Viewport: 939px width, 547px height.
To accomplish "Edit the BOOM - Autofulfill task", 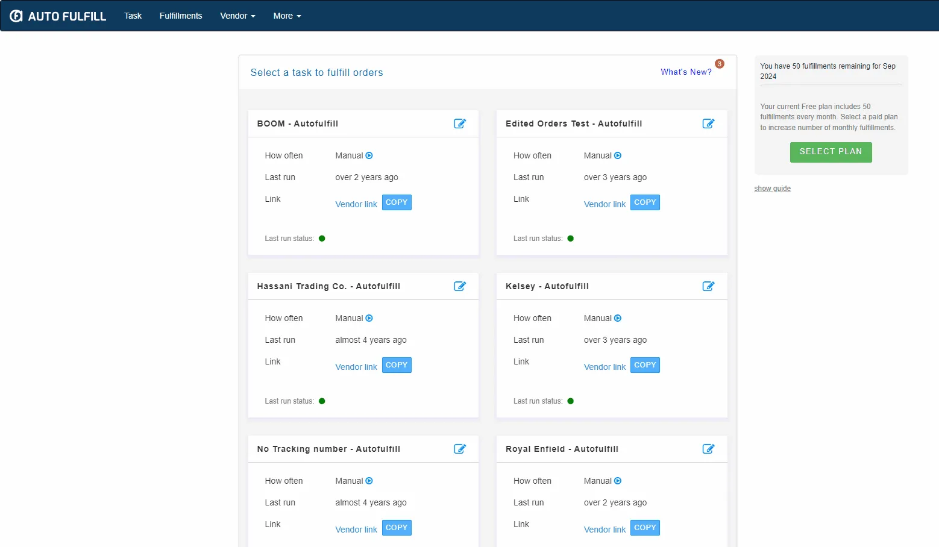I will coord(460,123).
